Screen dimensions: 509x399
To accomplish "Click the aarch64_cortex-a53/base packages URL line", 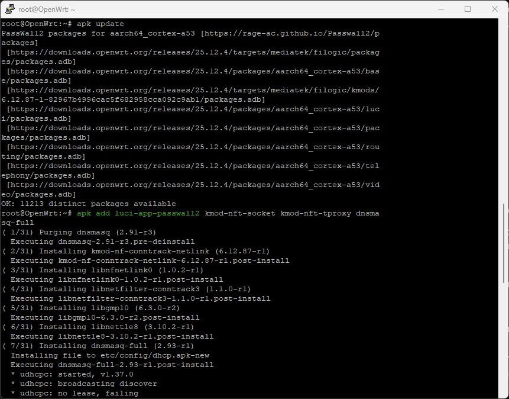I will coord(193,71).
